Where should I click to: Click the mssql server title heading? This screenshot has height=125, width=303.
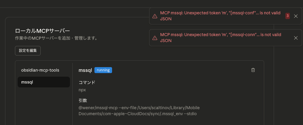(85, 70)
